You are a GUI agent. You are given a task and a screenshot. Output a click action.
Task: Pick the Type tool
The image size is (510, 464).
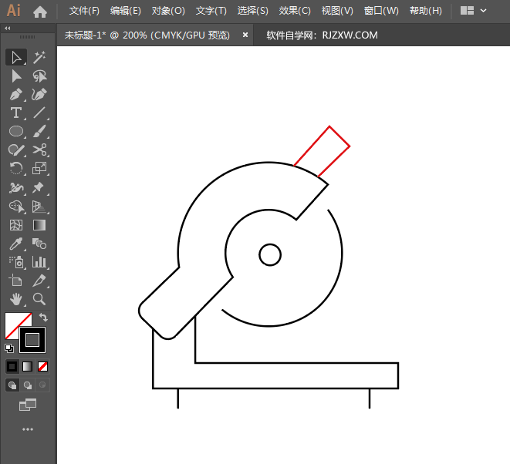click(16, 113)
